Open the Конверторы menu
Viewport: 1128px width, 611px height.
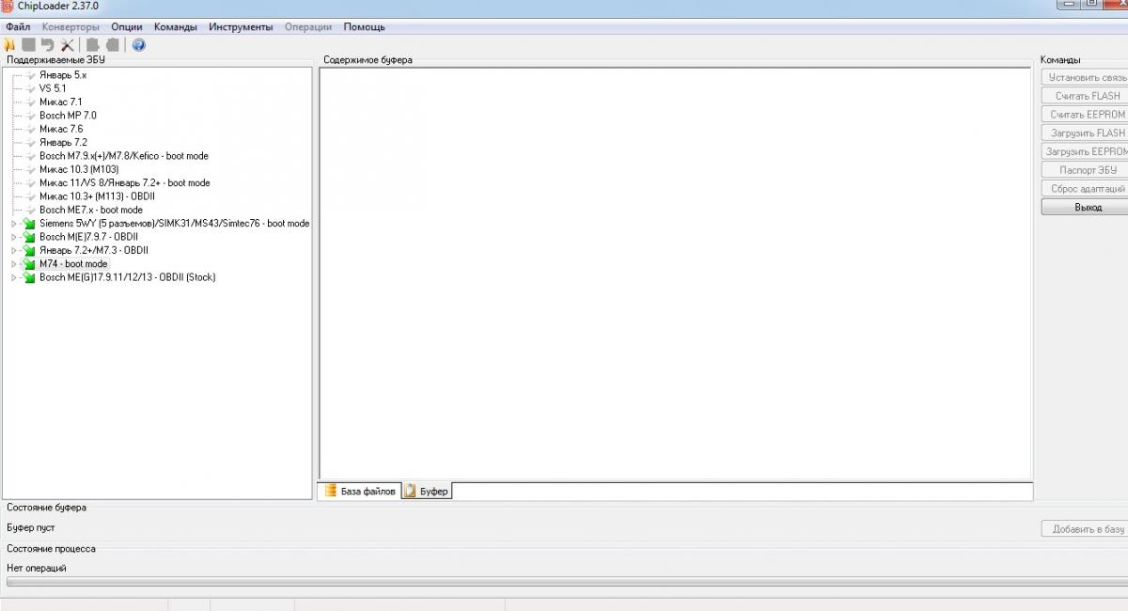71,27
